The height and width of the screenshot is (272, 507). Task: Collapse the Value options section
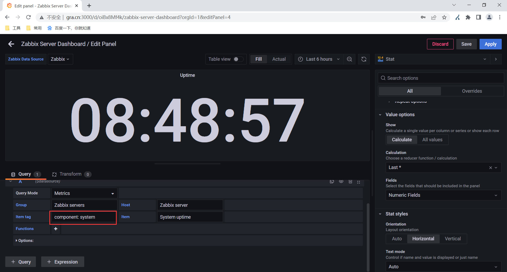coord(380,115)
